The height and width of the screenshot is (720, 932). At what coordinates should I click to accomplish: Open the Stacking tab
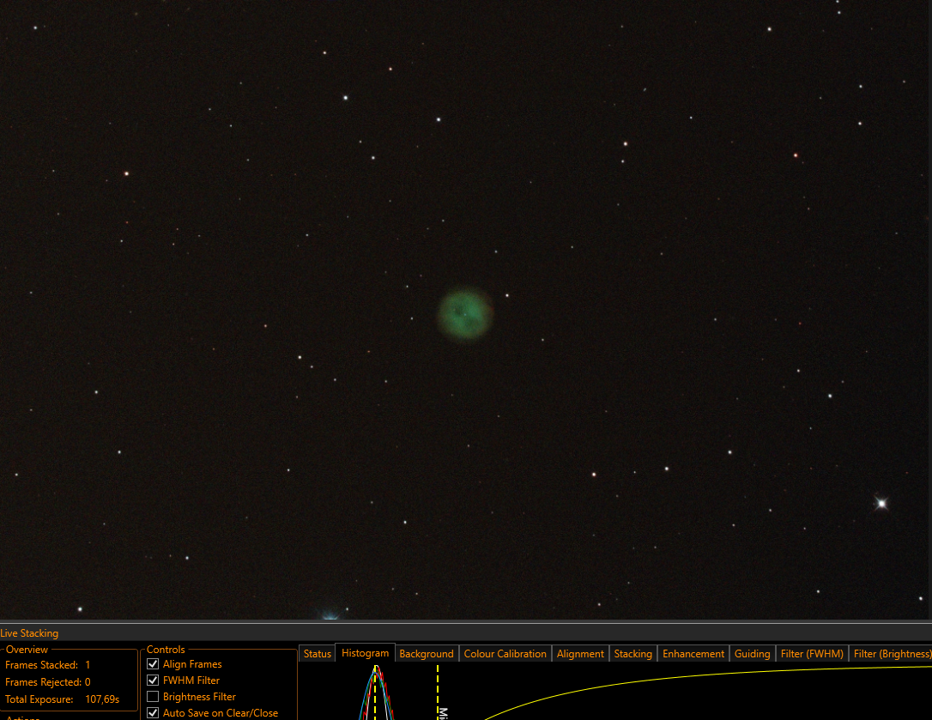point(632,653)
